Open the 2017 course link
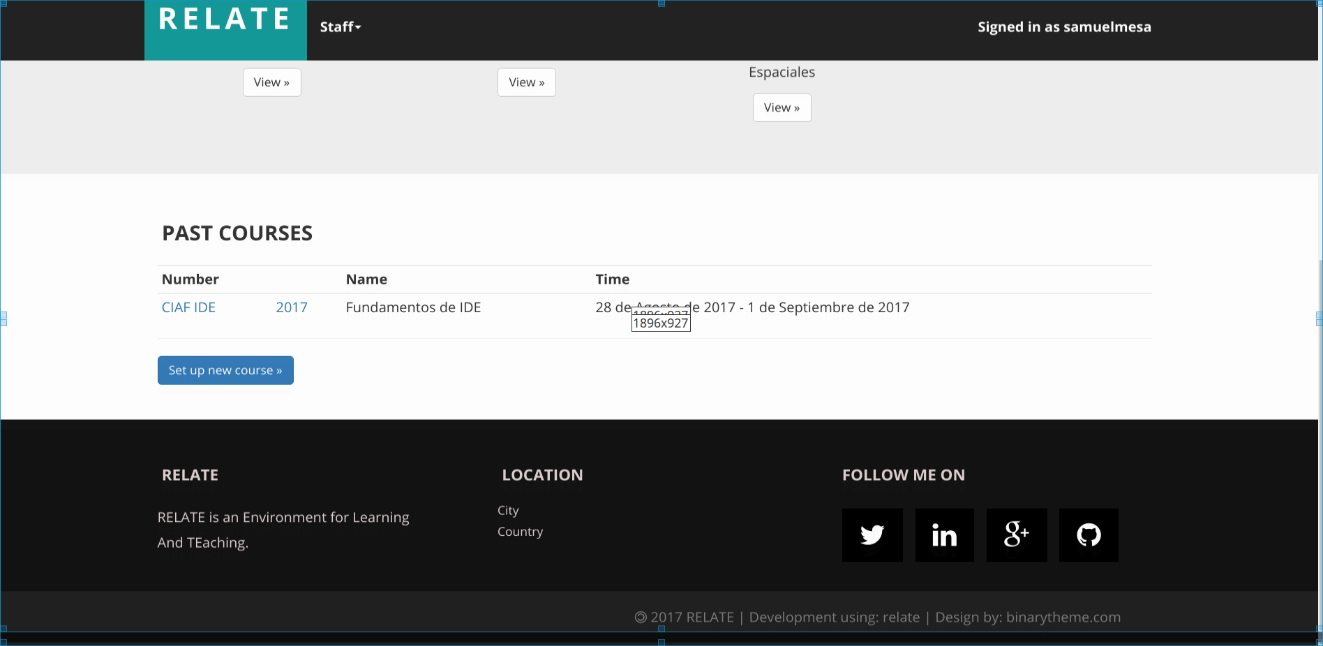This screenshot has width=1323, height=646. (x=292, y=307)
